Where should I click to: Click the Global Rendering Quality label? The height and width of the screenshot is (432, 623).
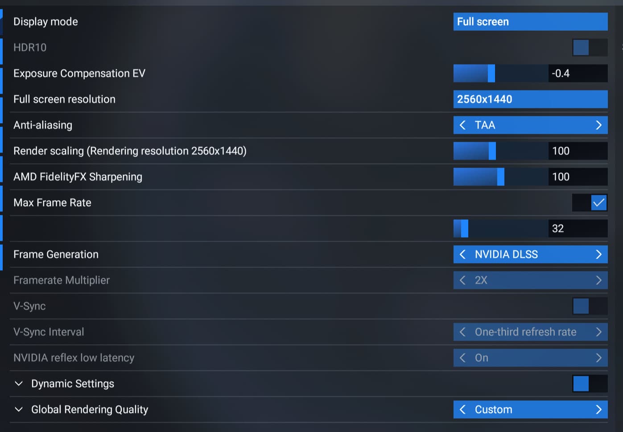(x=90, y=409)
